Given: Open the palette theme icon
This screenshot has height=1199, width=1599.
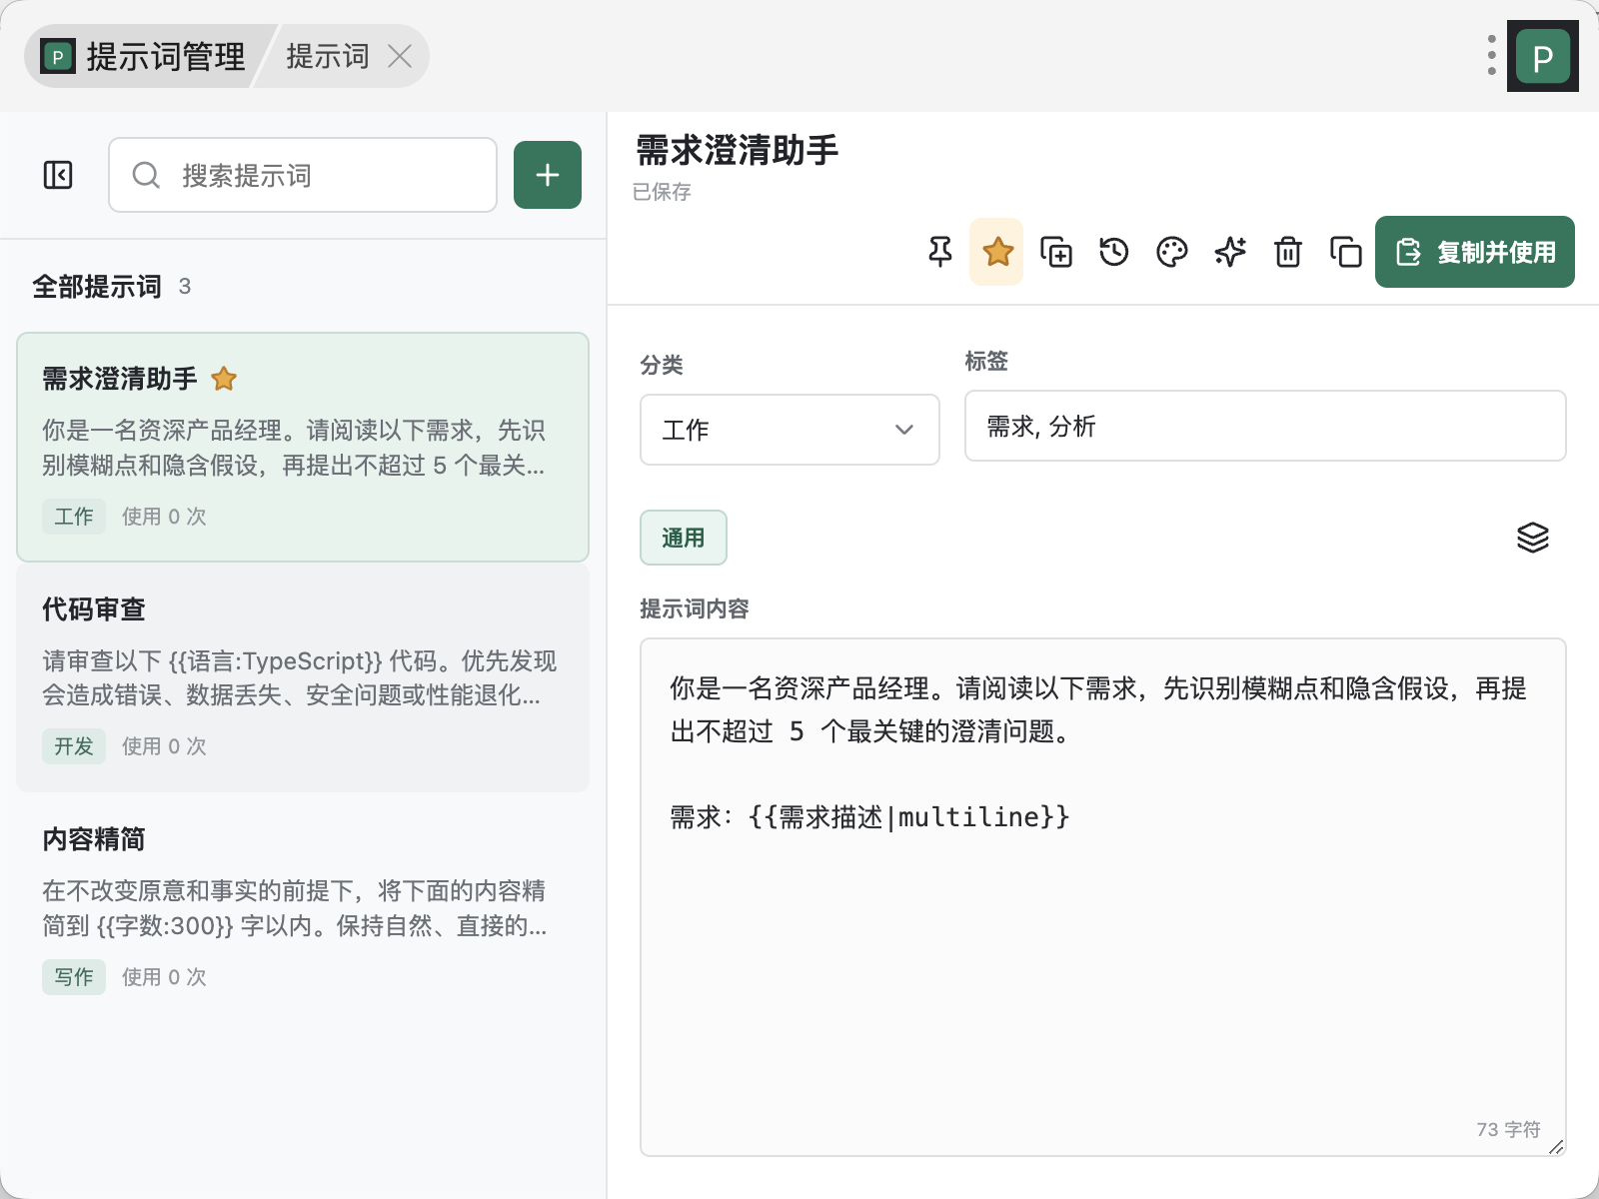Looking at the screenshot, I should 1172,252.
